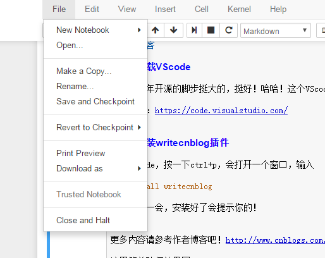
Task: Click the toolbar button right of Markdown dropdown
Action: 321,30
